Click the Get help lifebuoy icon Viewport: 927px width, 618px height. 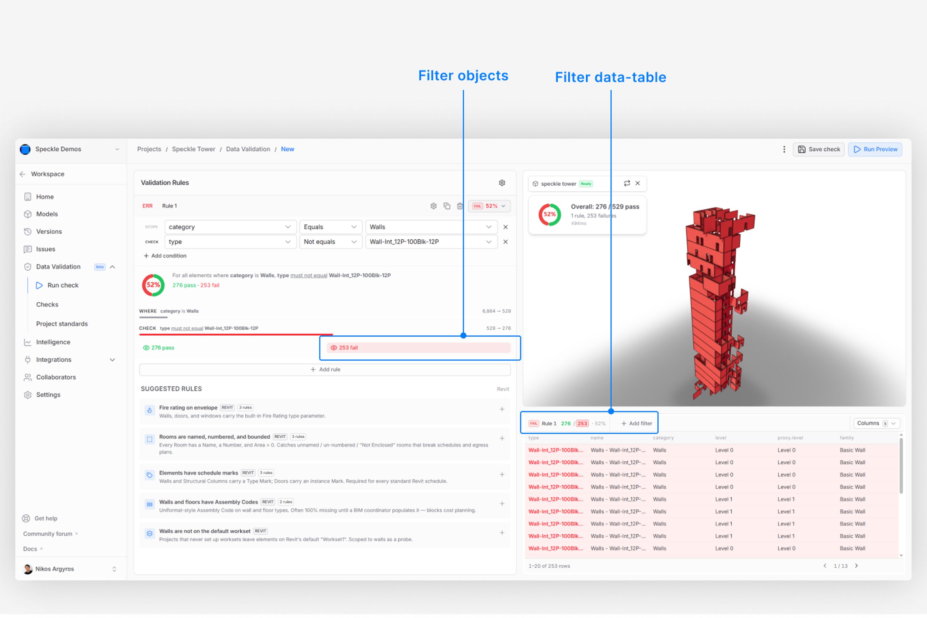coord(26,519)
